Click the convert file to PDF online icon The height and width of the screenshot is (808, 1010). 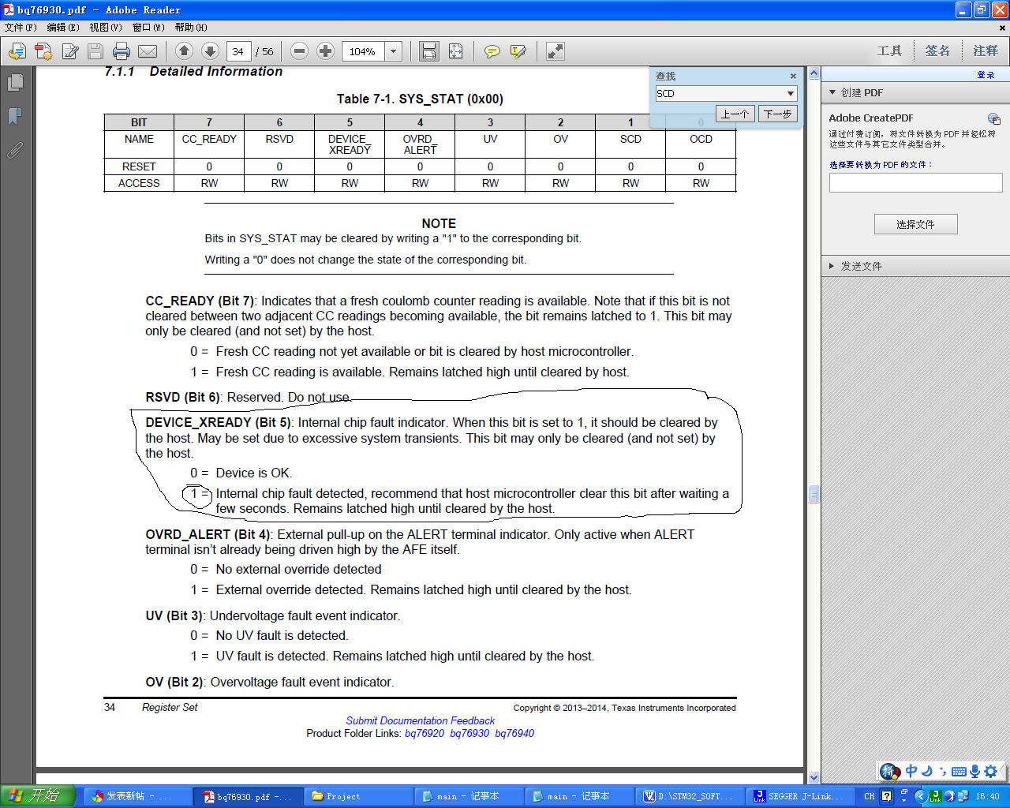(x=17, y=51)
